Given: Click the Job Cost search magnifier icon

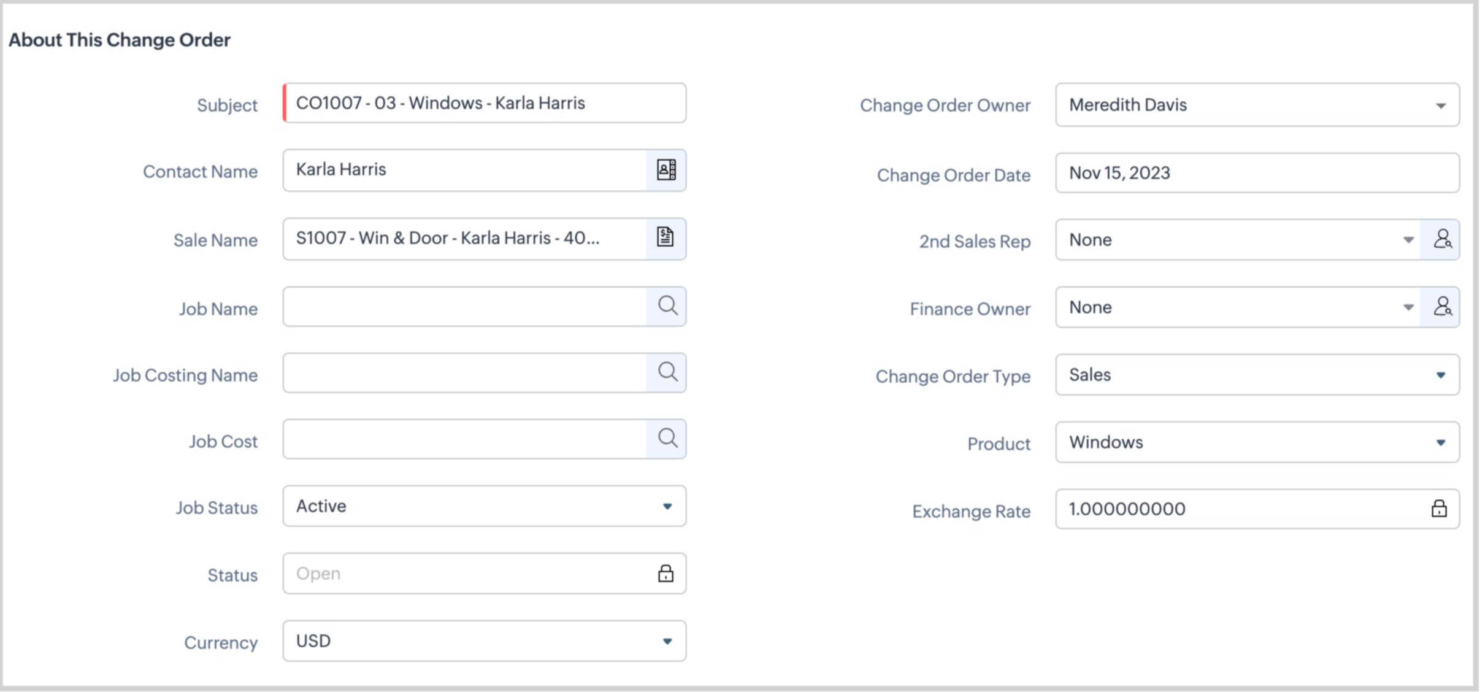Looking at the screenshot, I should pyautogui.click(x=667, y=438).
